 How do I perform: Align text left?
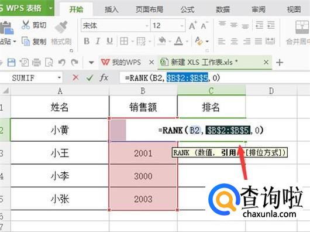(222, 41)
